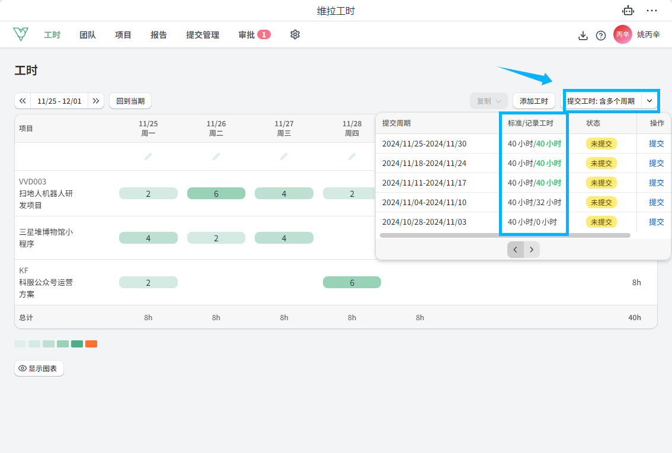Click the popup horizontal scrollbar

point(505,235)
